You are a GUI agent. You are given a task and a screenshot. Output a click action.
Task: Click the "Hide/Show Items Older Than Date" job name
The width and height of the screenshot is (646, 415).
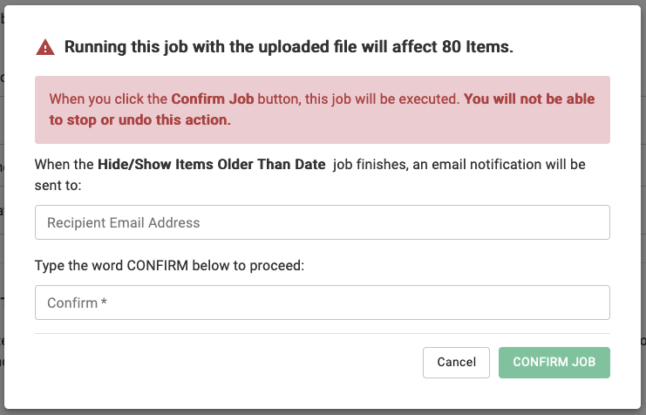pos(211,165)
